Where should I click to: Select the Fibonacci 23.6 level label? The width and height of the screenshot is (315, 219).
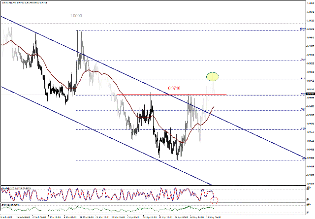point(302,128)
